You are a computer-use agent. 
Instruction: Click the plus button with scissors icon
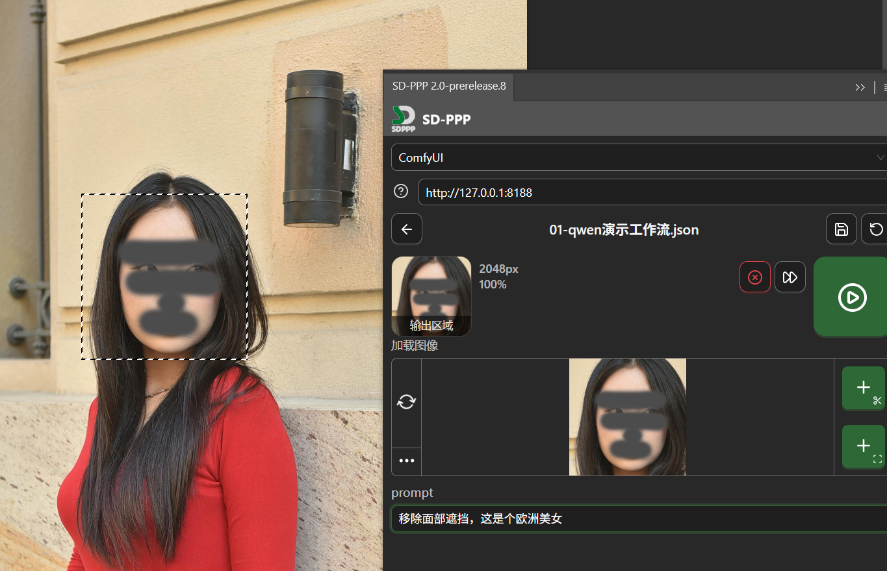(x=864, y=388)
